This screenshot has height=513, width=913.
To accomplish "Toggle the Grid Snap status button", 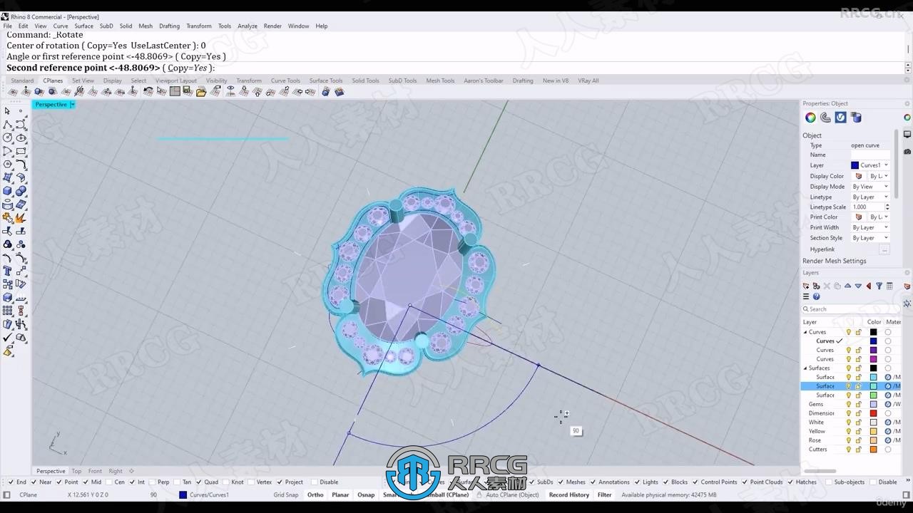I will click(286, 494).
